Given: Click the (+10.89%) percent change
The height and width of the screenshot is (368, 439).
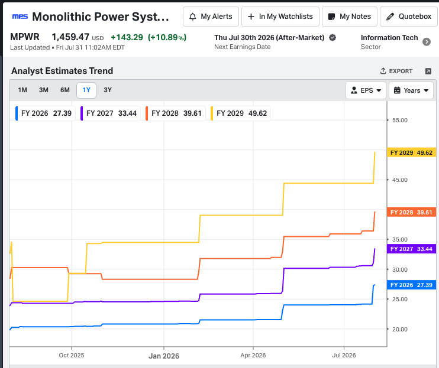Looking at the screenshot, I should pos(167,37).
